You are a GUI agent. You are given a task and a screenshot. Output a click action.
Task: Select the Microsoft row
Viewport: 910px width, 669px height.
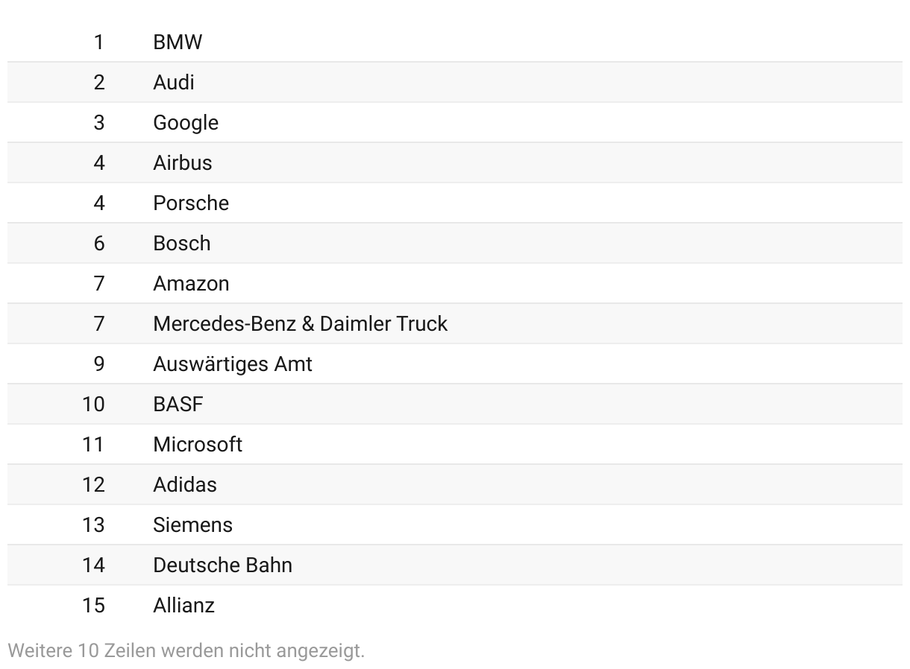[x=454, y=444]
